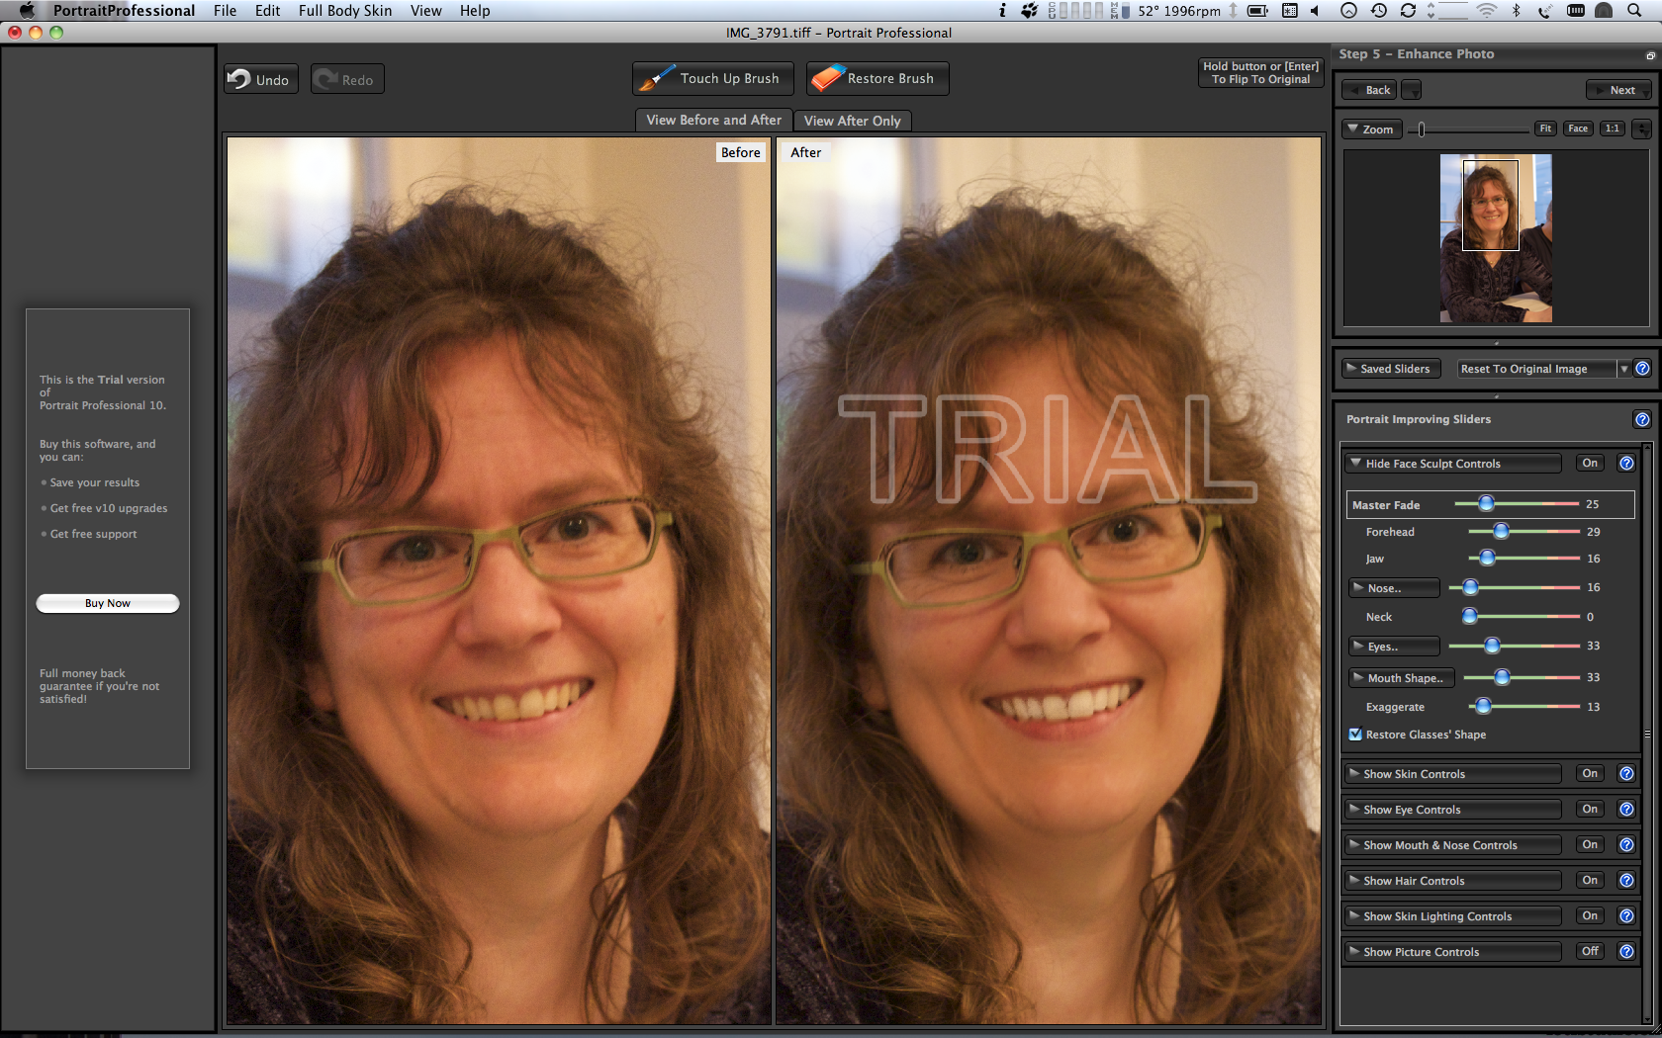Viewport: 1662px width, 1038px height.
Task: Open the Apple menu
Action: point(27,10)
